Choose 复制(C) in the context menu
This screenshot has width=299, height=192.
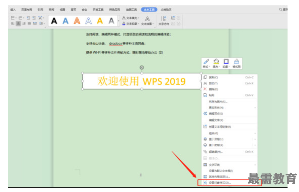[x=230, y=77]
